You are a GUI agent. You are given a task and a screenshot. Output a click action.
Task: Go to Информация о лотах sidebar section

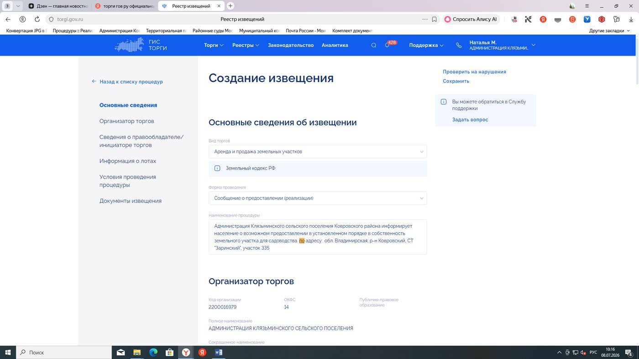[128, 161]
